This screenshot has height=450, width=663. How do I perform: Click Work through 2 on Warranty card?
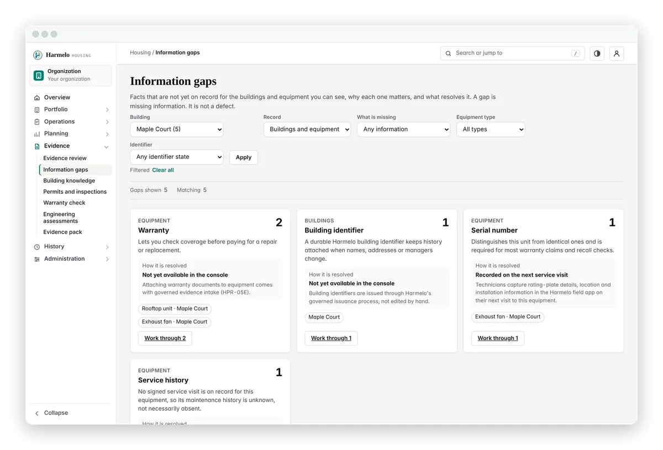[x=165, y=338]
